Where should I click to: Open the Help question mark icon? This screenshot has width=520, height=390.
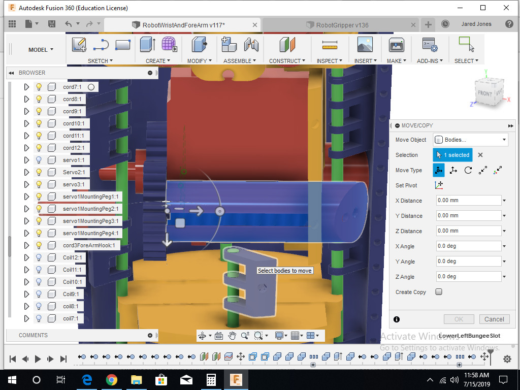(509, 24)
